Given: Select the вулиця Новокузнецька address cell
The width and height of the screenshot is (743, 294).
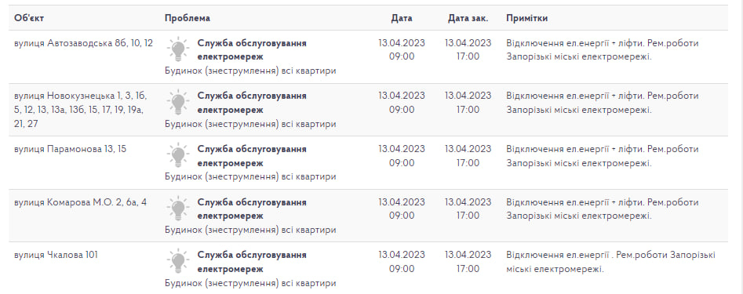Looking at the screenshot, I should pyautogui.click(x=81, y=110).
